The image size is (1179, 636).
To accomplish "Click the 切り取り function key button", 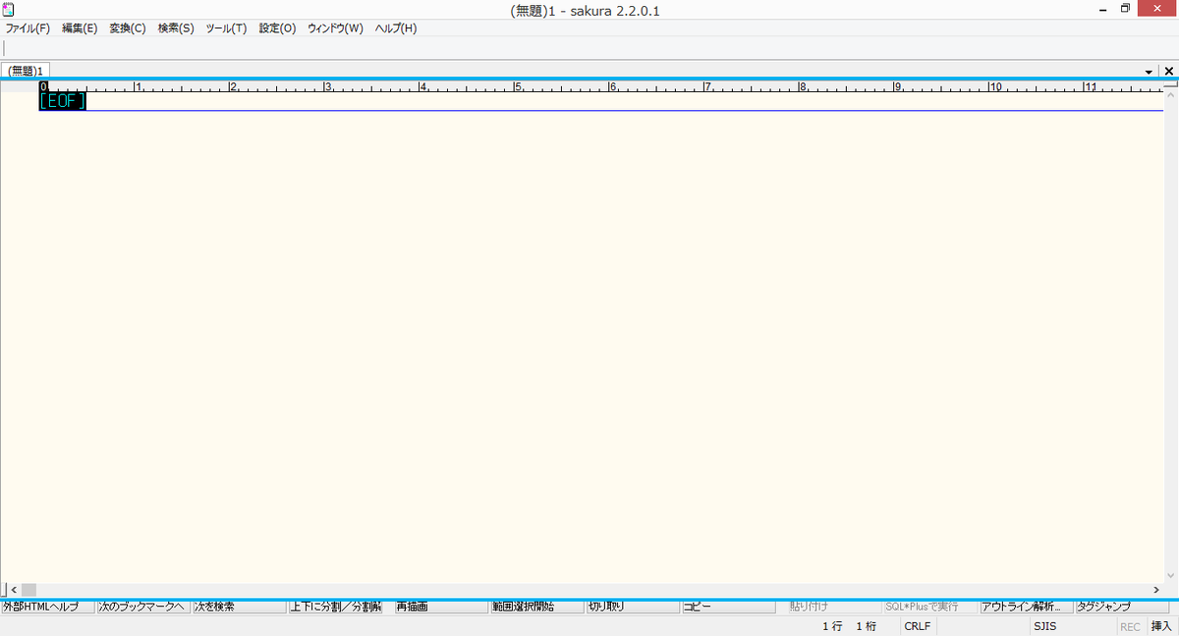I will (633, 607).
